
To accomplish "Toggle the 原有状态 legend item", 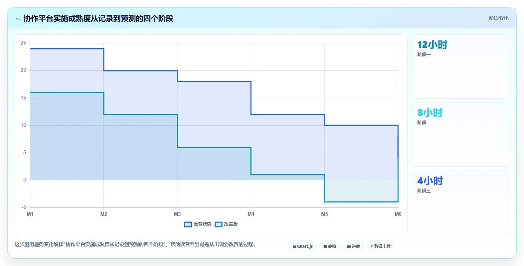I will (198, 224).
